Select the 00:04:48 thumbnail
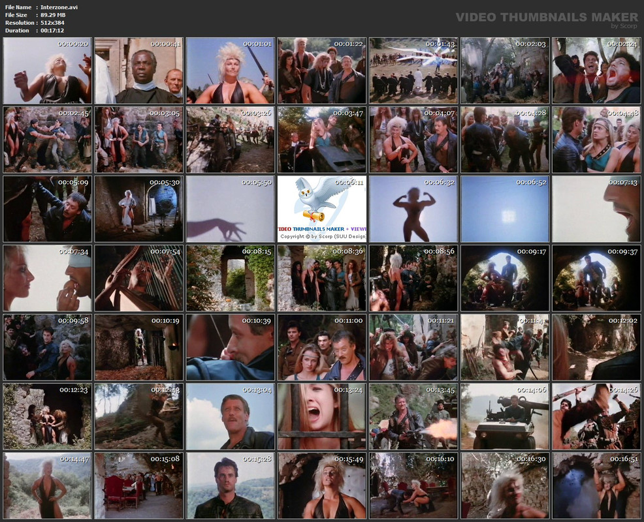 pos(597,140)
